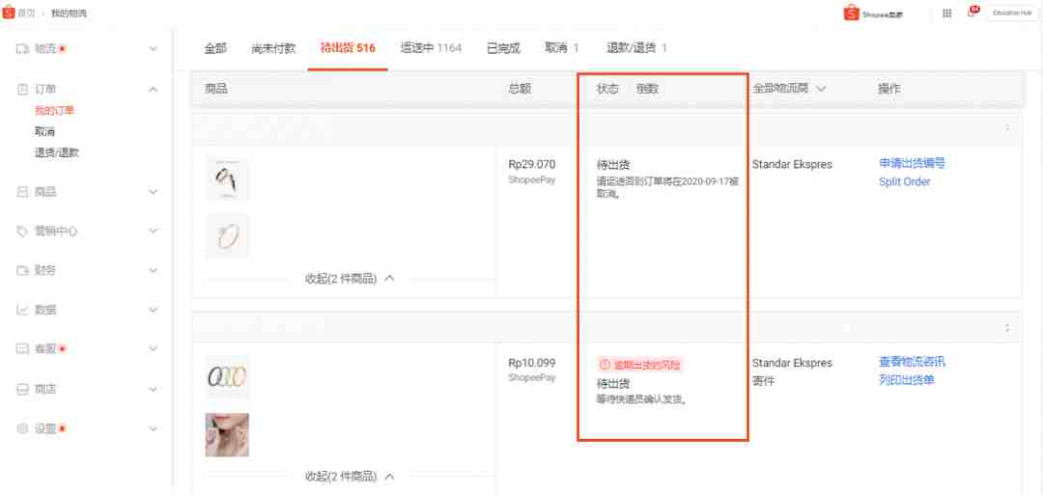Expand the 财务 sidebar section chevron
Screen dimensions: 1043x495
153,270
